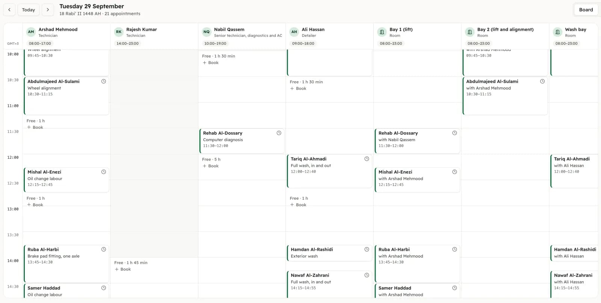Click the GMT+3 timezone label
601x303 pixels.
point(13,44)
